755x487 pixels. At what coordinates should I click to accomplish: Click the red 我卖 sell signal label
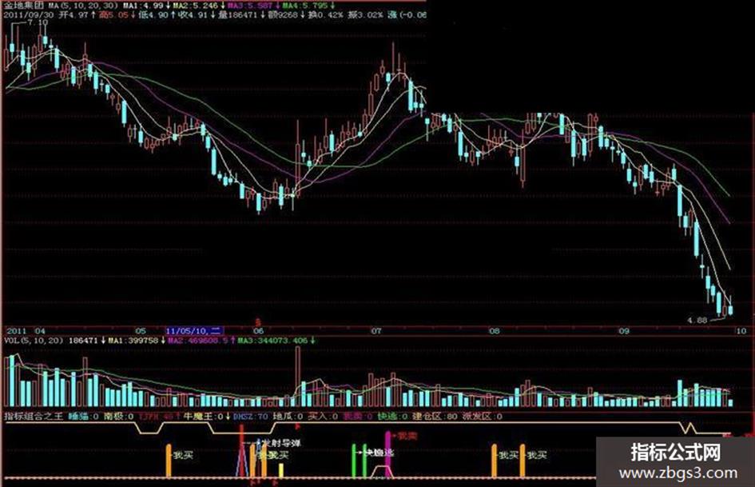(x=407, y=436)
